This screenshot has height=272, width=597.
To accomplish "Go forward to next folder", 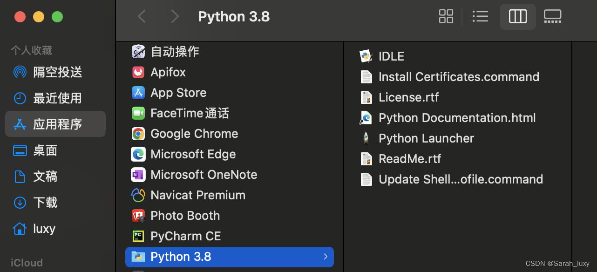I will click(x=175, y=17).
